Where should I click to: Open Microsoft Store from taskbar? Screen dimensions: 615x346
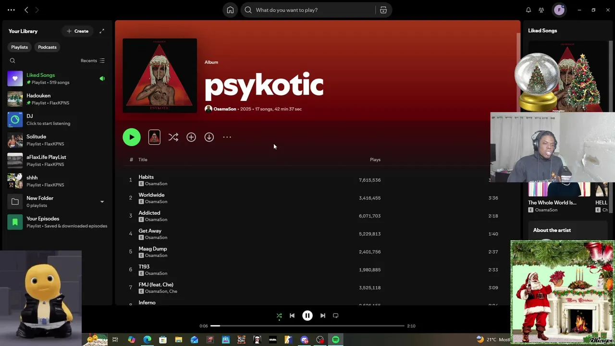[x=163, y=340]
